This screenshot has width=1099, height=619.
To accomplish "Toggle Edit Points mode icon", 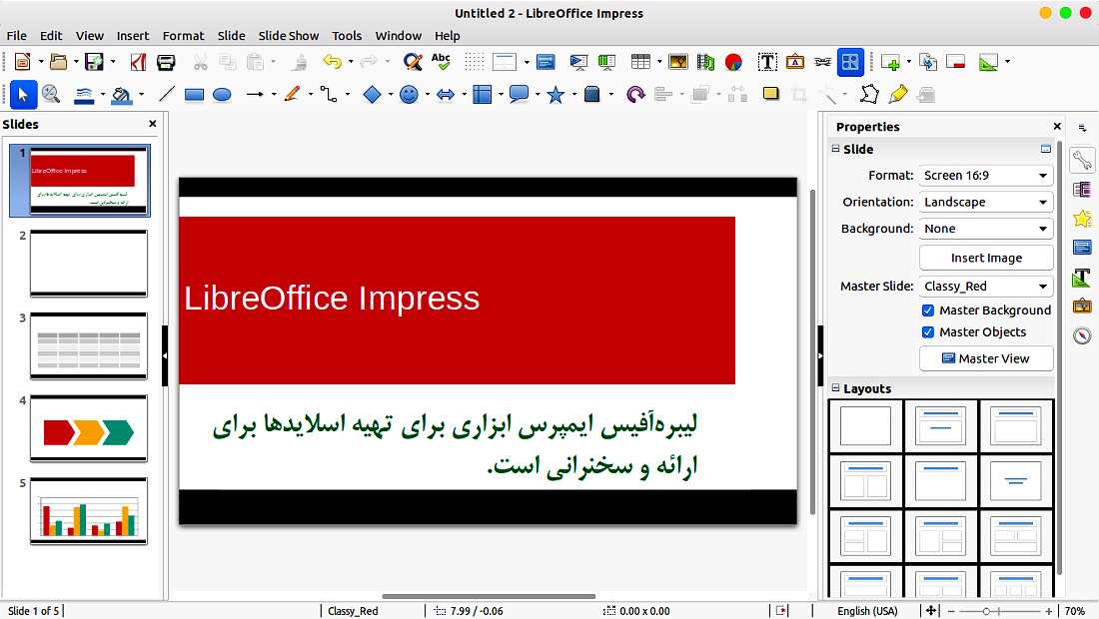I will click(x=869, y=94).
